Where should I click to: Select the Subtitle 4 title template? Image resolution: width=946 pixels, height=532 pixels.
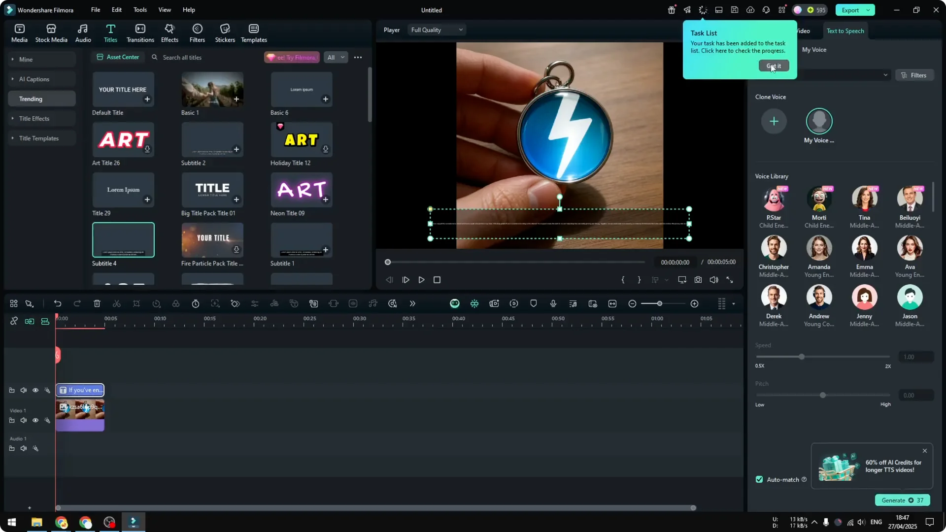(x=123, y=240)
